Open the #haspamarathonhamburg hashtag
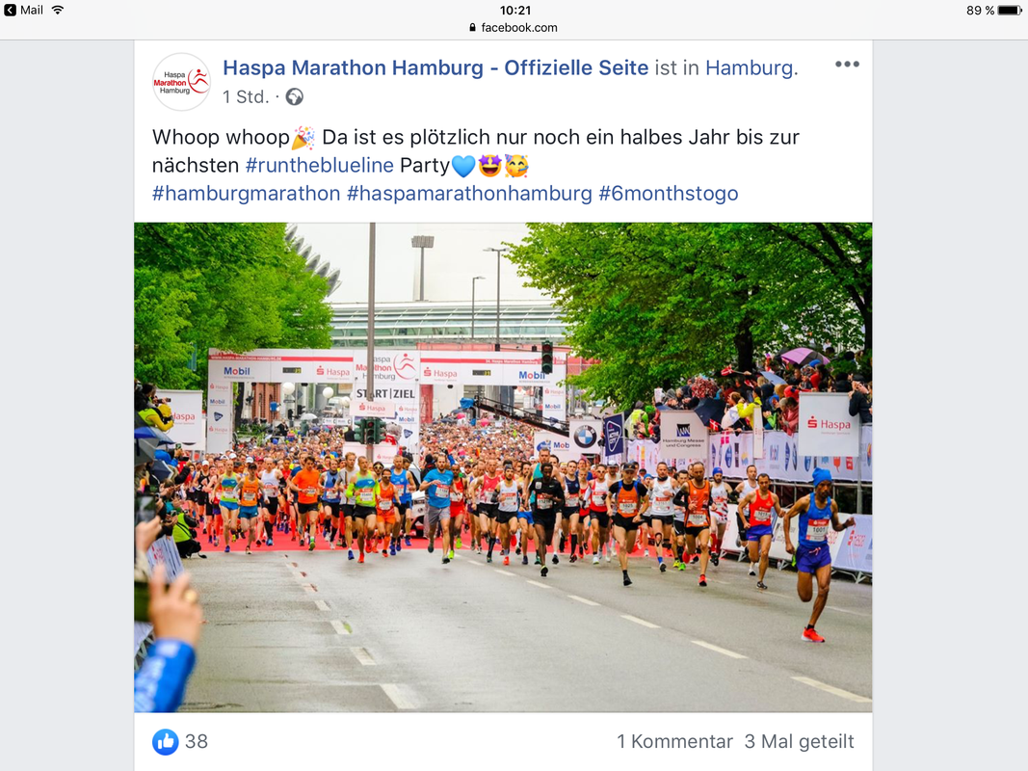Viewport: 1028px width, 771px height. pyautogui.click(x=469, y=194)
